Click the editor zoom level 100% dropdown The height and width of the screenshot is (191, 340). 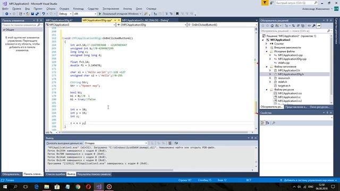52,132
